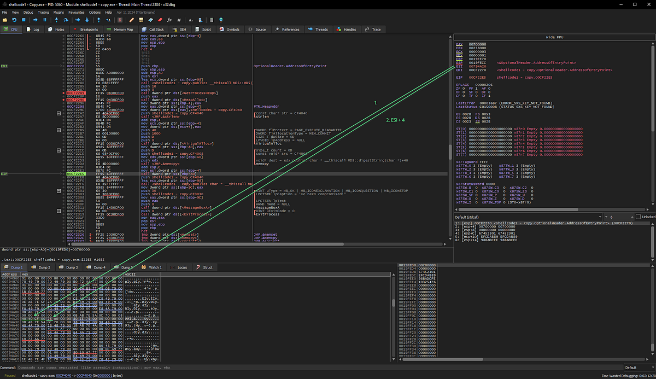Pause execution using the pause toolbar icon

pyautogui.click(x=44, y=20)
